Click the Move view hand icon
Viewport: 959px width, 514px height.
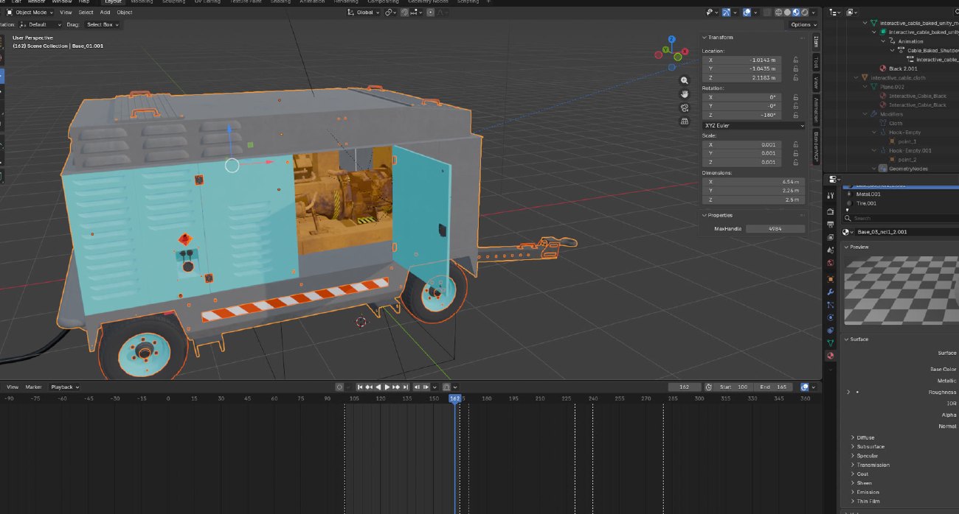(685, 94)
